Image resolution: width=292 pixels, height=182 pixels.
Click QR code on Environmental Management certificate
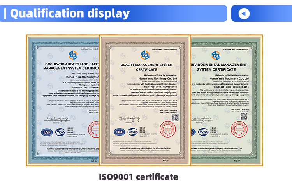point(244,117)
